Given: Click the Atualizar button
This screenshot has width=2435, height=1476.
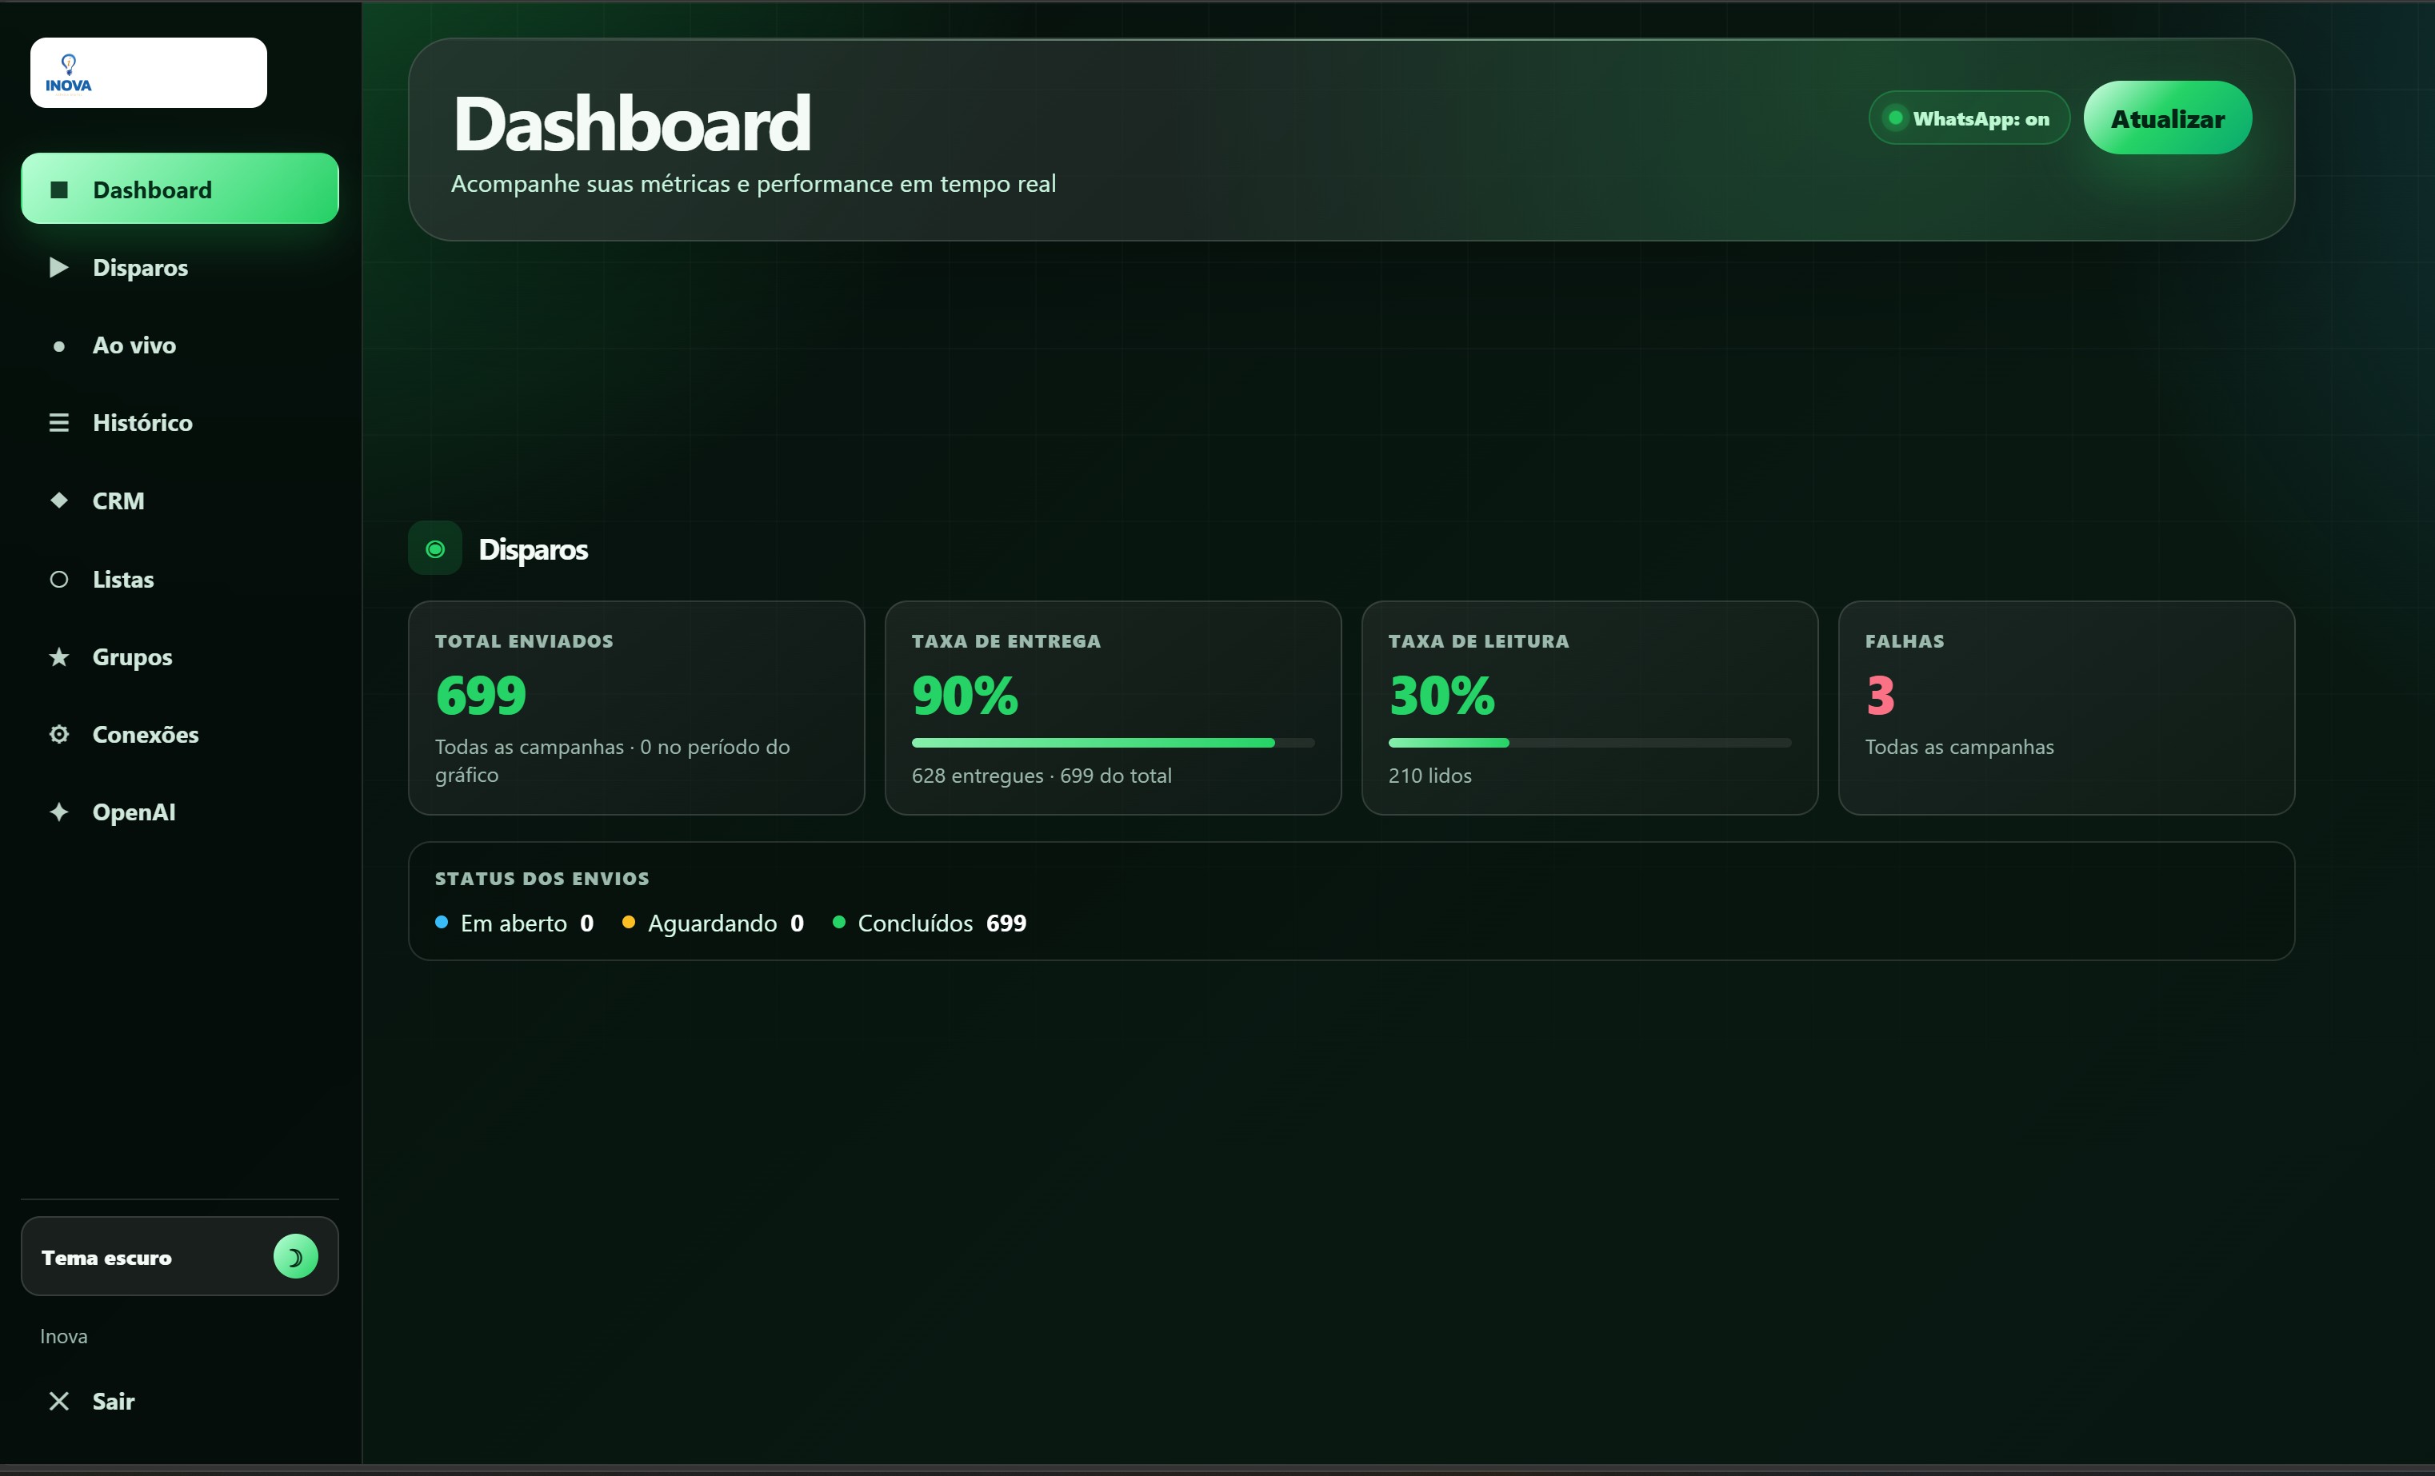Looking at the screenshot, I should 2167,118.
